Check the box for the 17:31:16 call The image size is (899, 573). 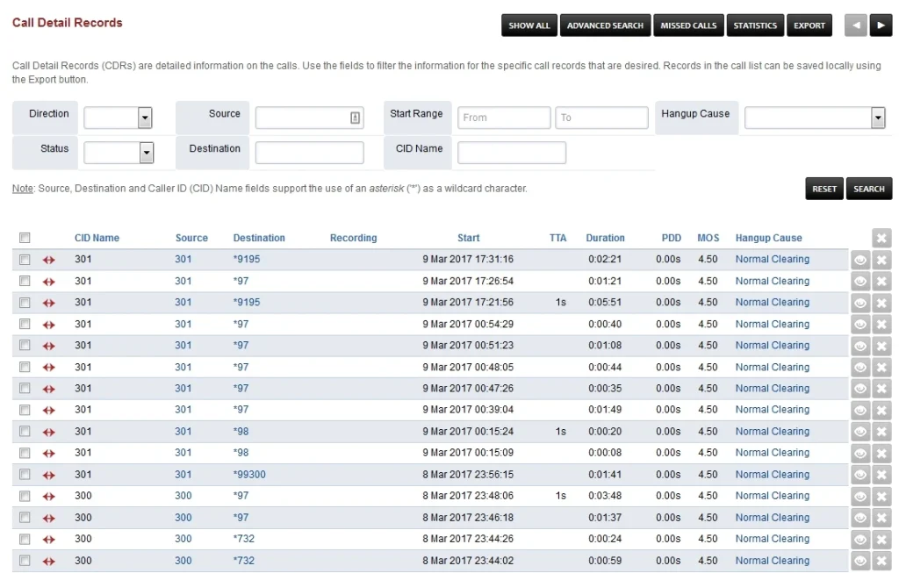25,260
